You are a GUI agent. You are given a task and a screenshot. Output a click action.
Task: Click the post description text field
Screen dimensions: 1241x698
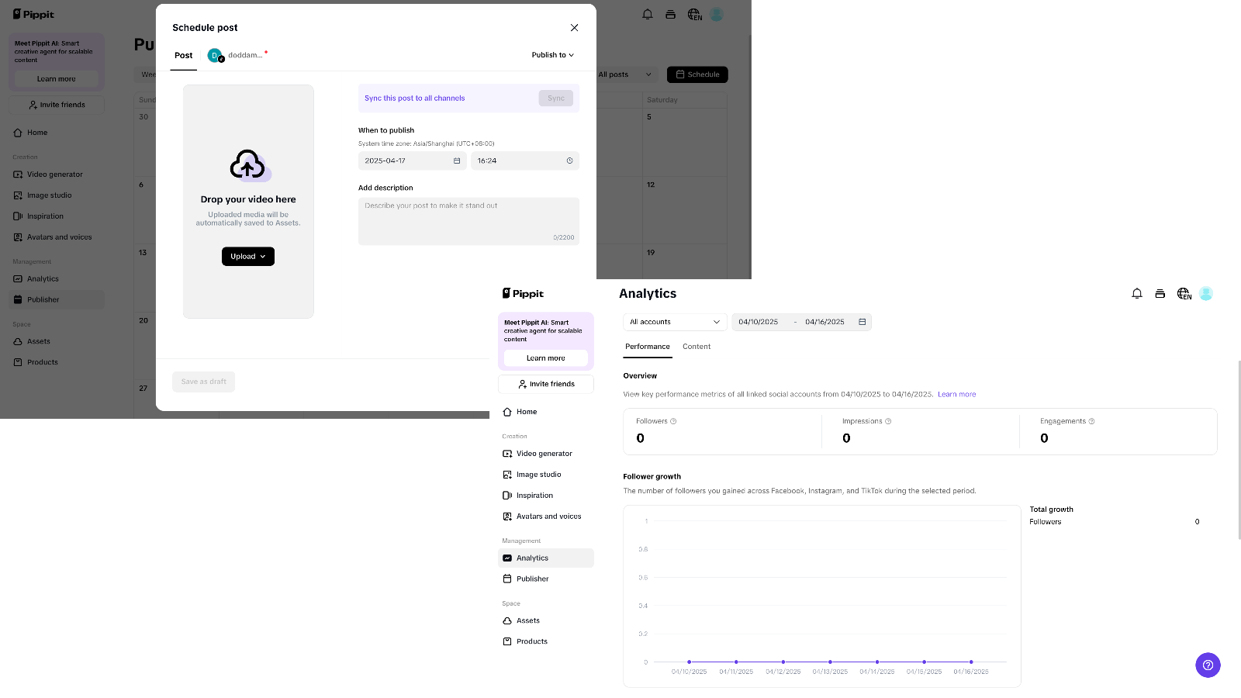tap(468, 221)
